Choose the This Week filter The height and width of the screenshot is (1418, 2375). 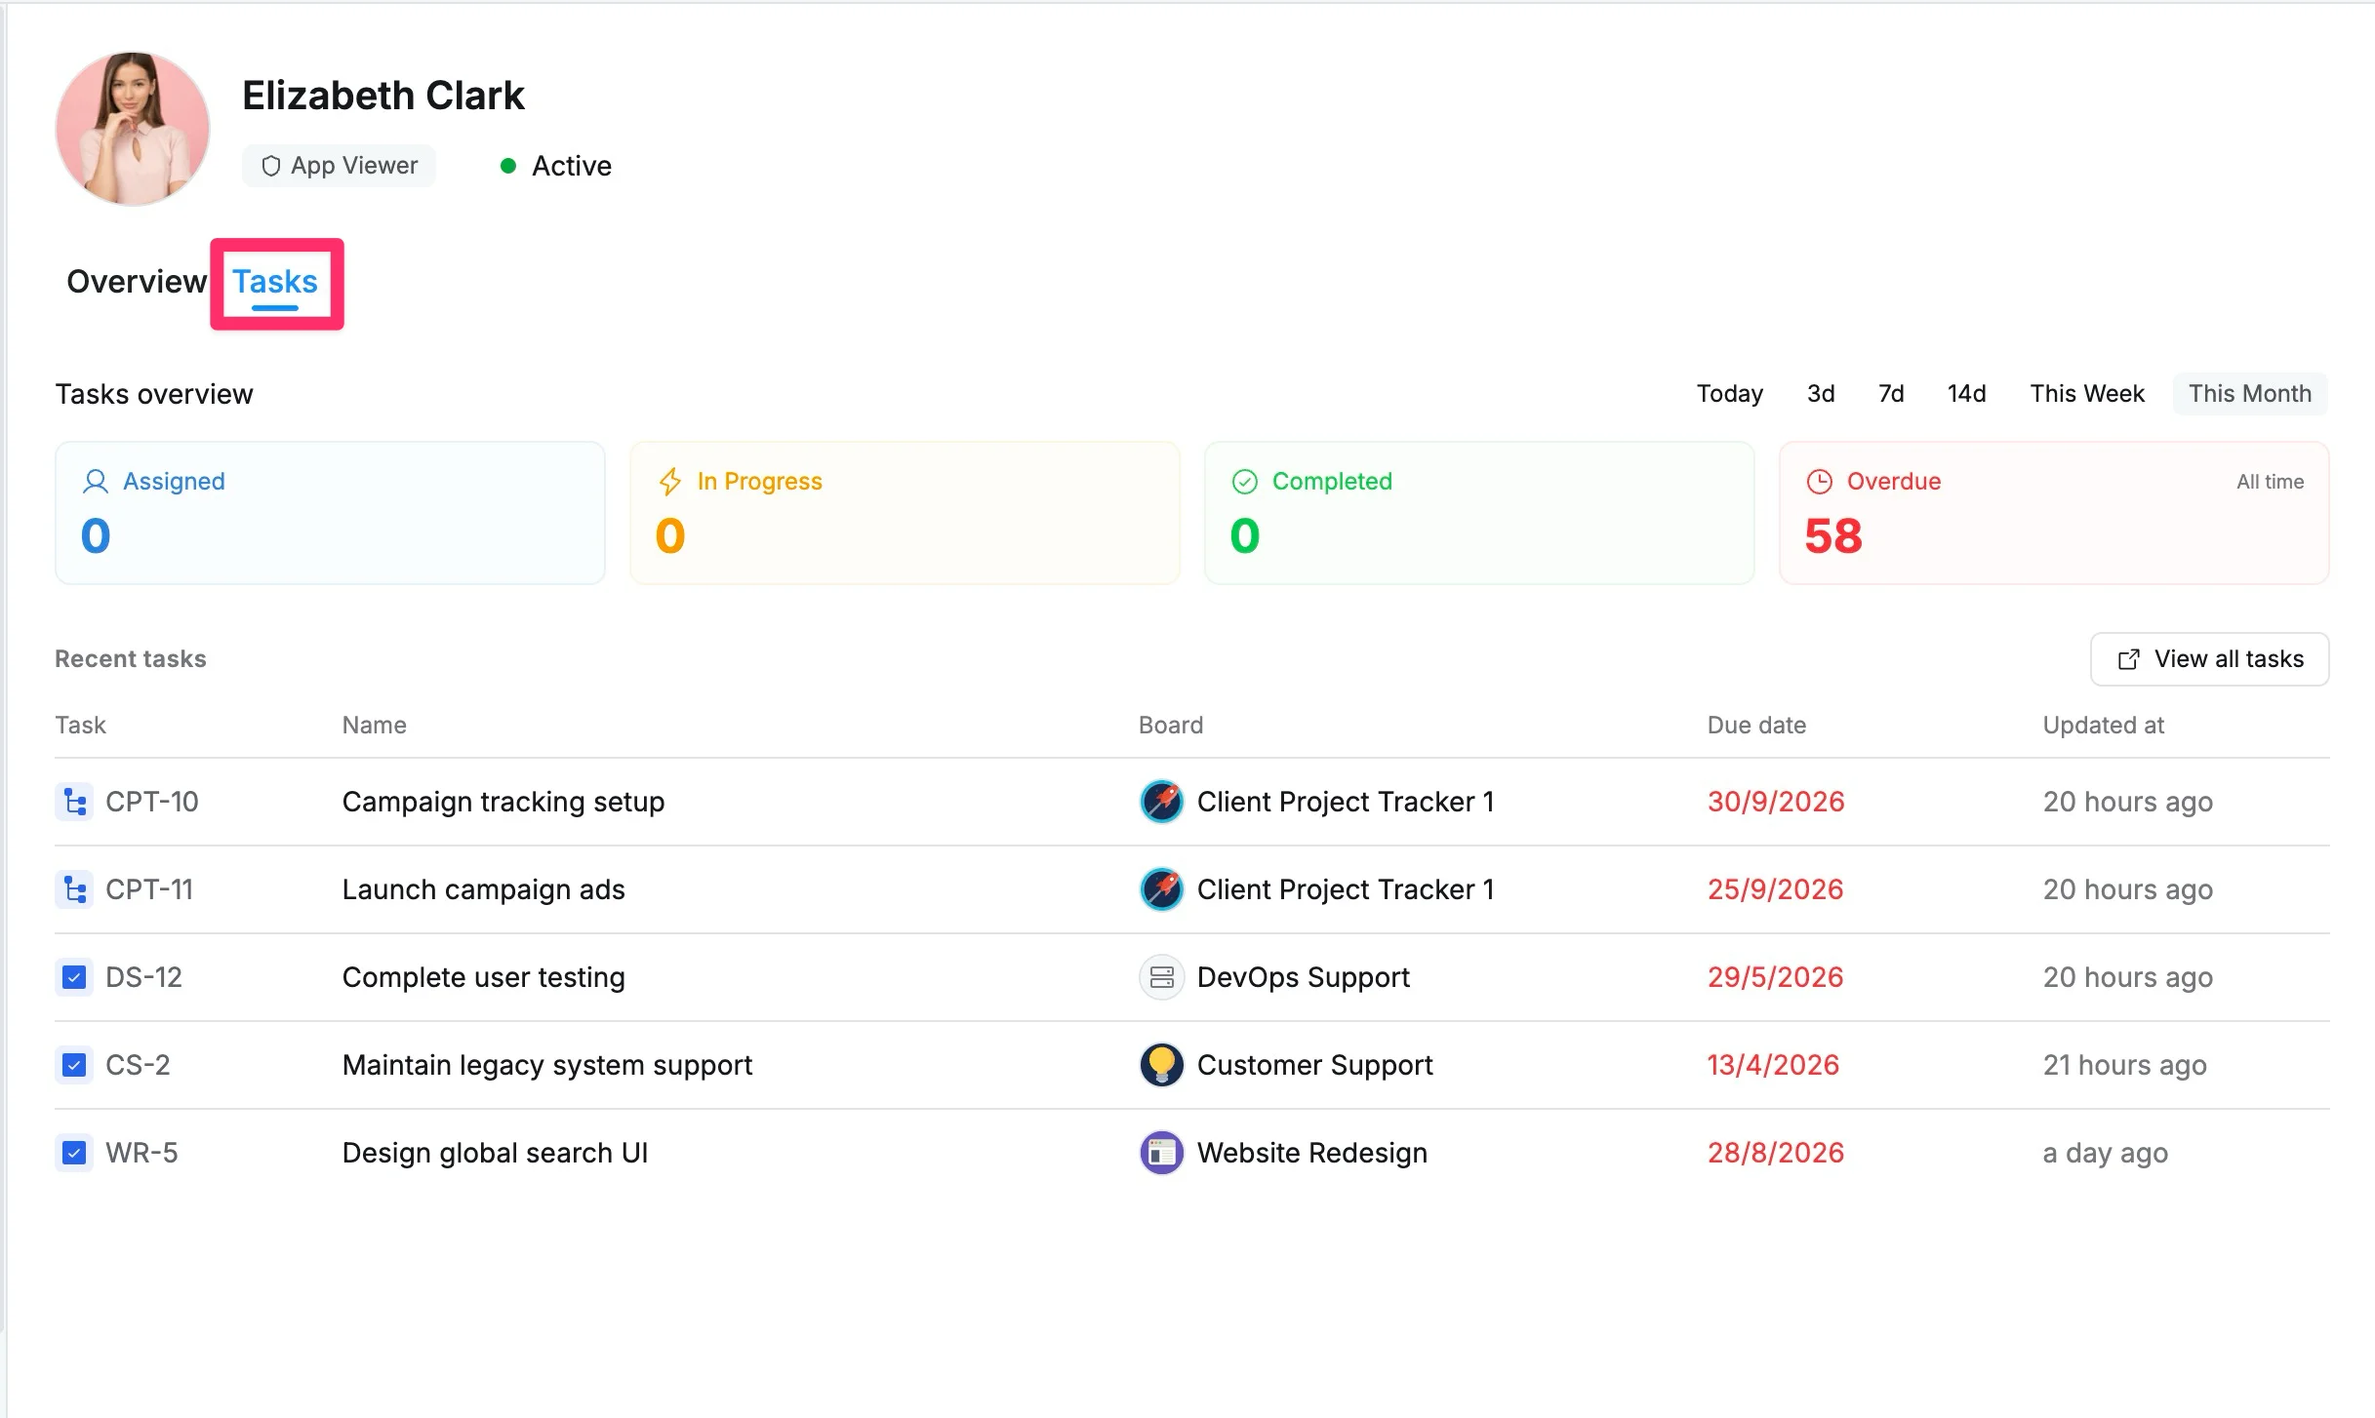[x=2087, y=394]
